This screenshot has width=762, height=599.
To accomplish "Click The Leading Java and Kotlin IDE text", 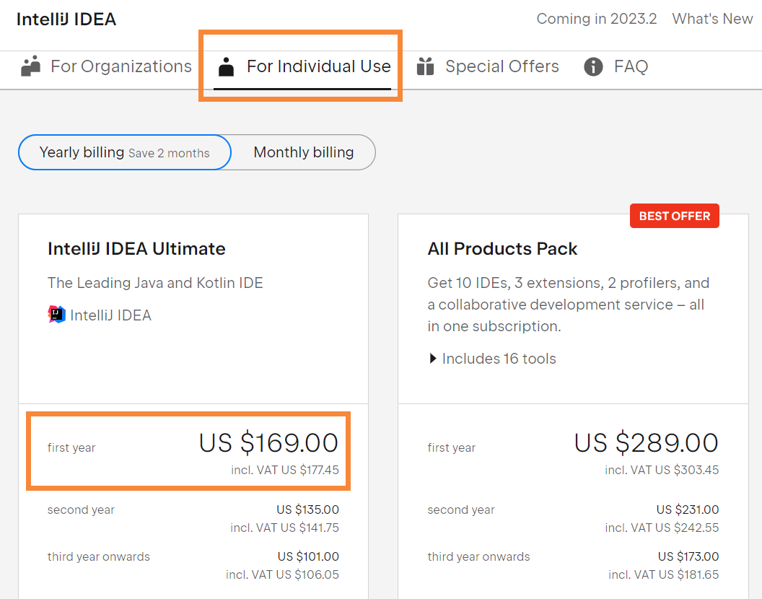I will [156, 283].
